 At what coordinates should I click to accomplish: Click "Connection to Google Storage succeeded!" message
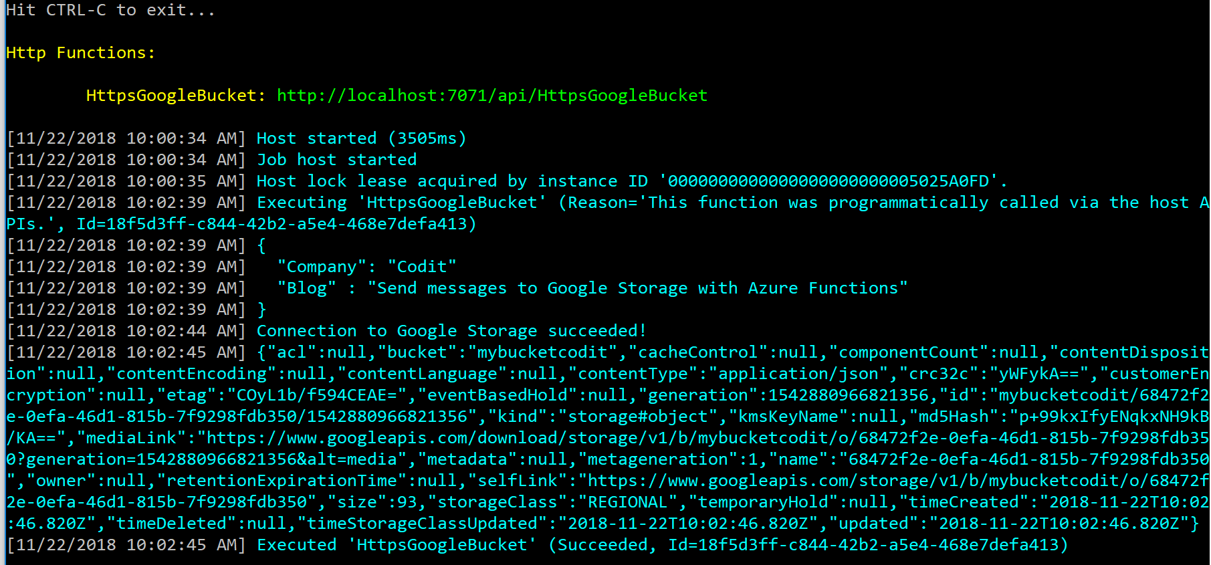click(x=451, y=331)
